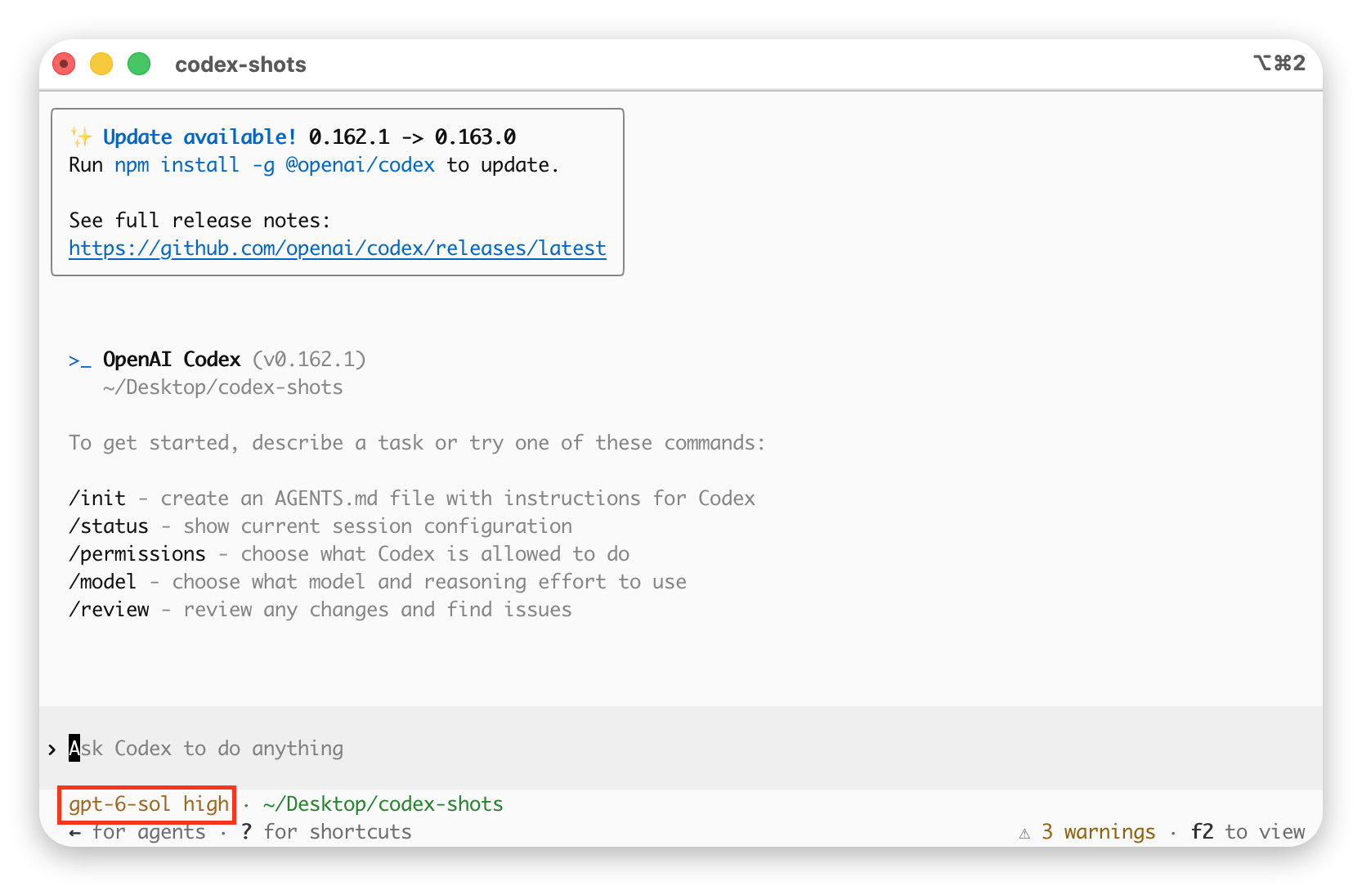Maximize the window with green button
The image size is (1362, 886).
(139, 64)
